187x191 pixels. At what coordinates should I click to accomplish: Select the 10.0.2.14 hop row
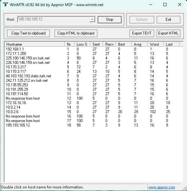[x=94, y=107]
